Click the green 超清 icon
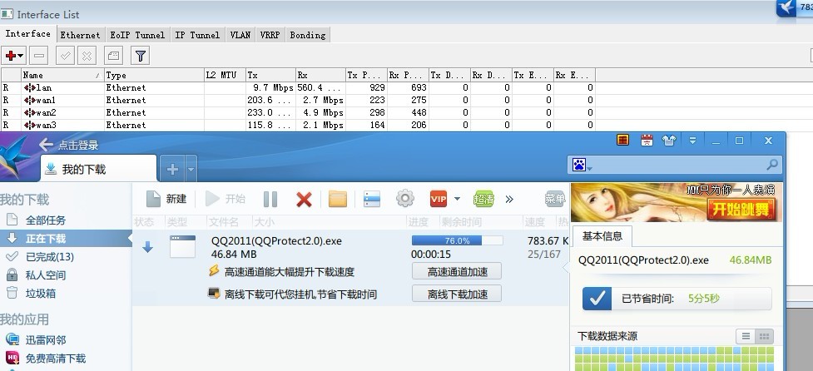This screenshot has height=371, width=813. coord(483,199)
